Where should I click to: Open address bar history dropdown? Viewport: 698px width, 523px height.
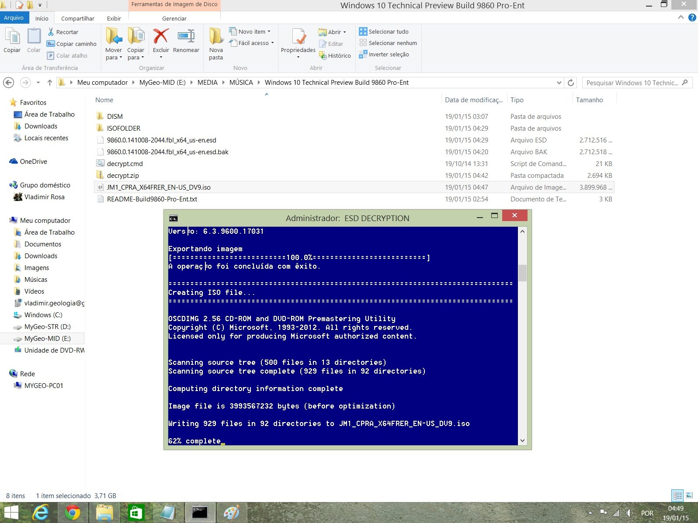point(559,83)
